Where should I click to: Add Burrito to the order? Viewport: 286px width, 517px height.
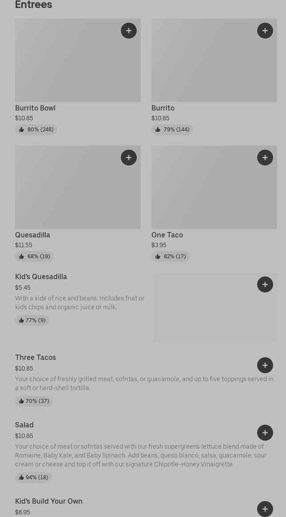265,31
